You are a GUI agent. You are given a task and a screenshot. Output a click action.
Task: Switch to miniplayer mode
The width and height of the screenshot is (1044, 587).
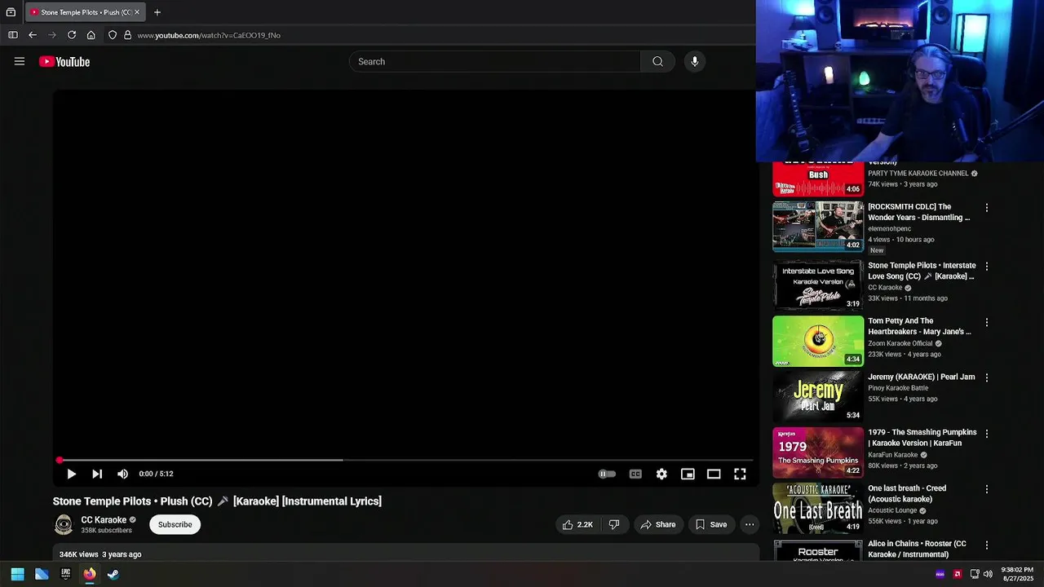688,474
